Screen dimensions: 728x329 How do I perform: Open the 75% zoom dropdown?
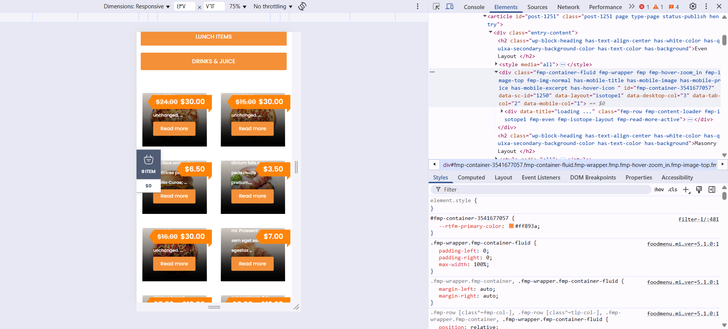coord(238,6)
